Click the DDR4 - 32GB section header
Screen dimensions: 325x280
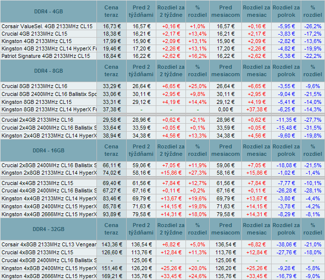pyautogui.click(x=48, y=229)
